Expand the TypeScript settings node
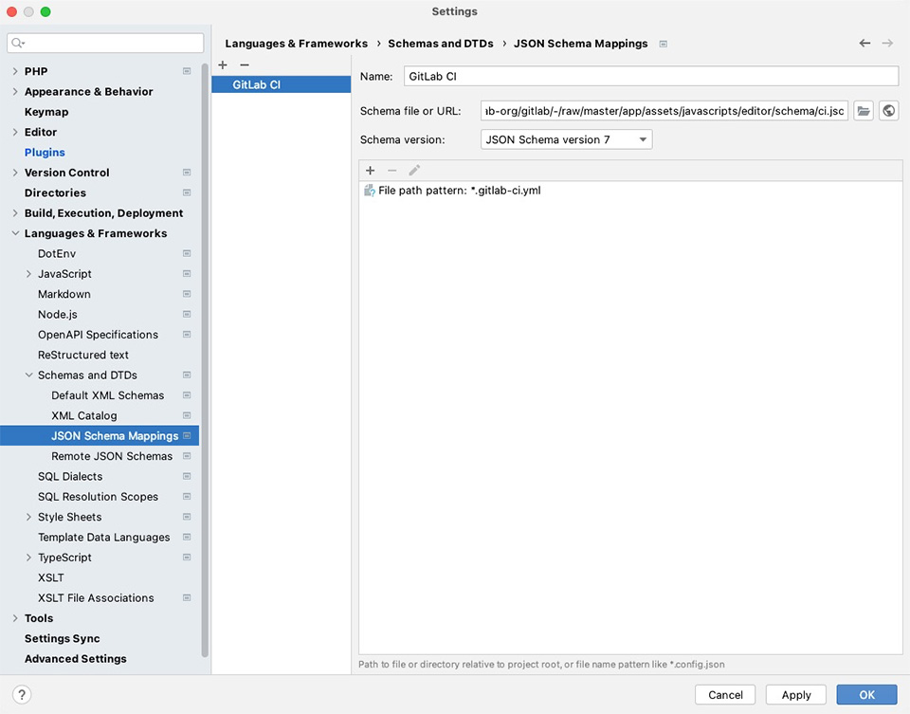The width and height of the screenshot is (910, 714). [28, 558]
